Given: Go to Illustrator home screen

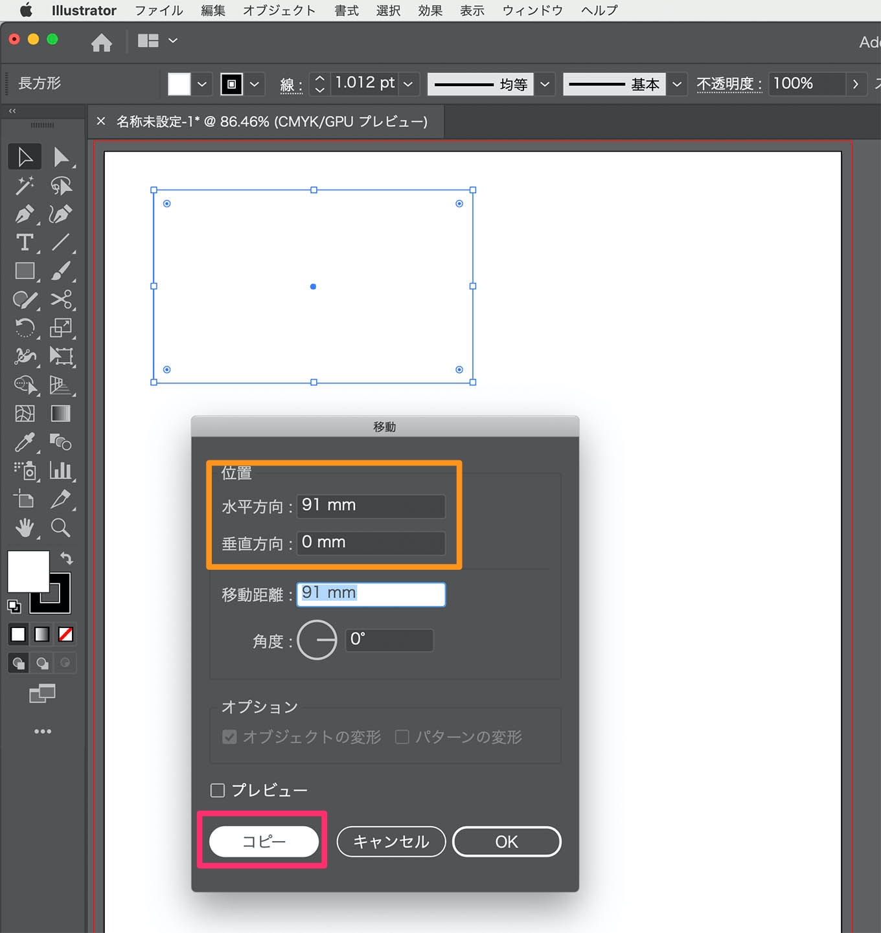Looking at the screenshot, I should pyautogui.click(x=102, y=43).
